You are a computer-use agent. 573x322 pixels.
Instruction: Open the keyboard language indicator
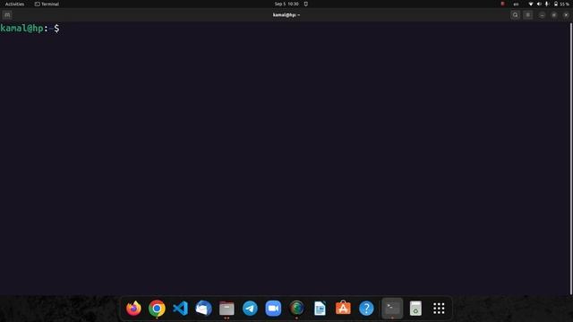coord(516,4)
